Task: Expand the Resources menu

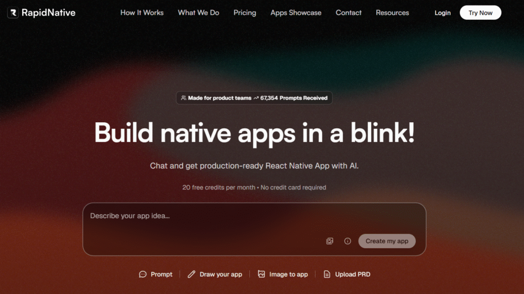Action: [392, 13]
